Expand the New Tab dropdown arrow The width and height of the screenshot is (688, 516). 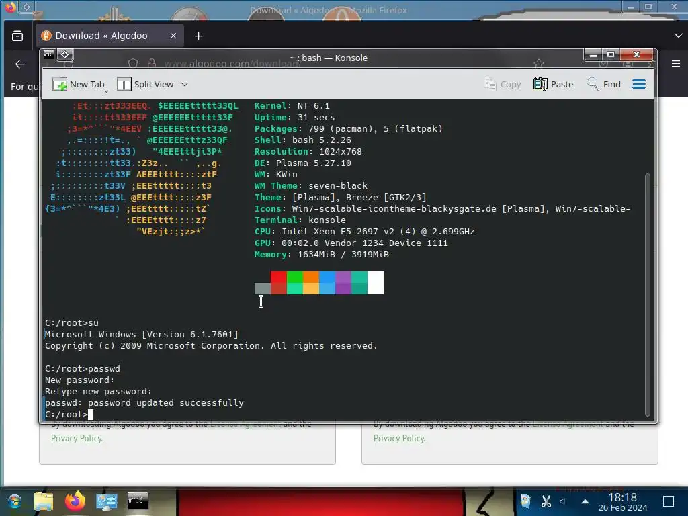(107, 91)
